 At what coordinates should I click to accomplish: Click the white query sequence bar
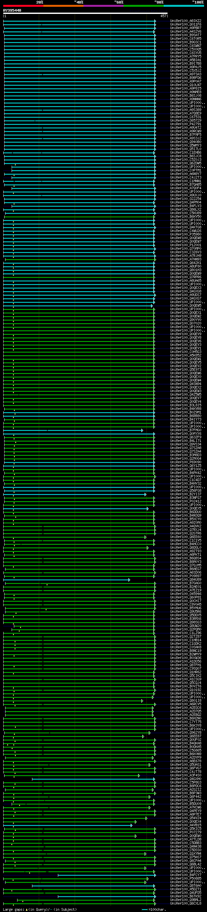[x=85, y=14]
